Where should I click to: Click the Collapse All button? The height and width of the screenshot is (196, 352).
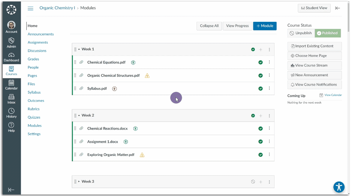click(209, 26)
